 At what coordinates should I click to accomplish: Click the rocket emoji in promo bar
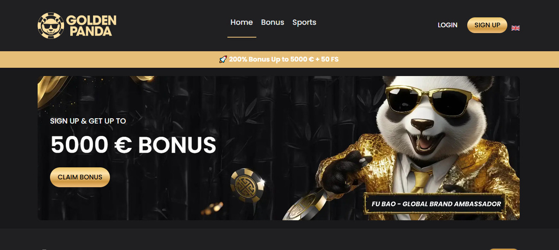point(223,59)
